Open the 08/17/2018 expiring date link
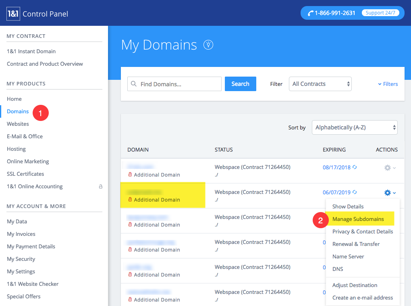The image size is (411, 306). [336, 167]
